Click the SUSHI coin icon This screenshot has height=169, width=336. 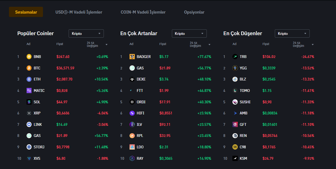point(235,102)
